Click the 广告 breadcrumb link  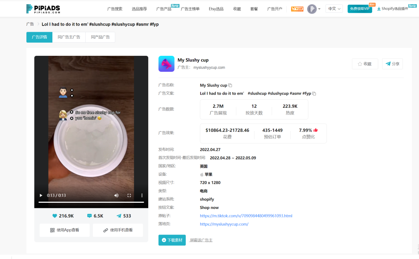pos(30,24)
